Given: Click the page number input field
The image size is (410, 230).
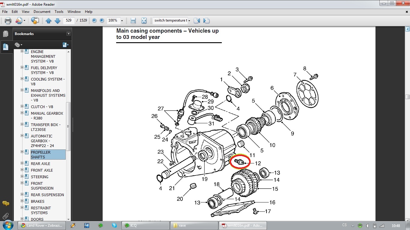Looking at the screenshot, I should click(69, 21).
